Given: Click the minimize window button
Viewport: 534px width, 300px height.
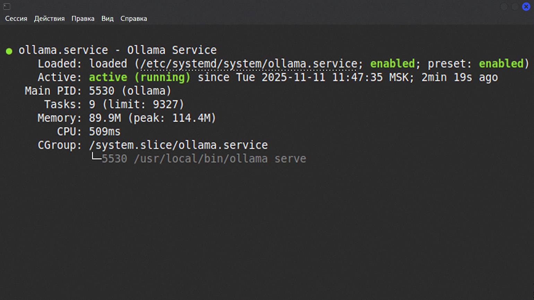Looking at the screenshot, I should coord(504,6).
